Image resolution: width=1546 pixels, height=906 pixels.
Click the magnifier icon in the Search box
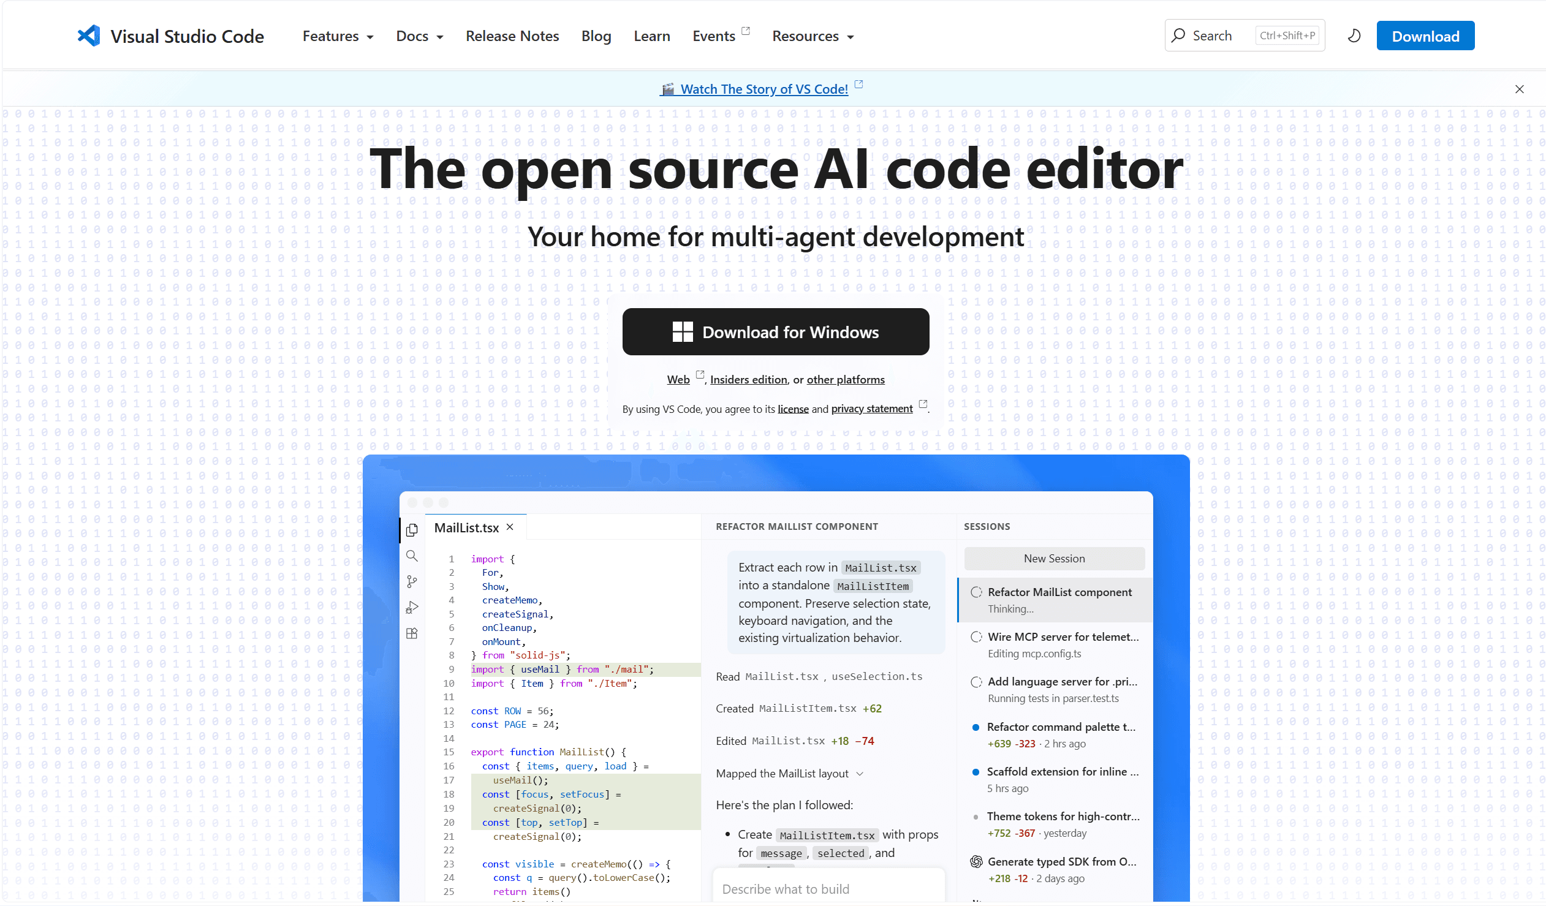[1178, 36]
